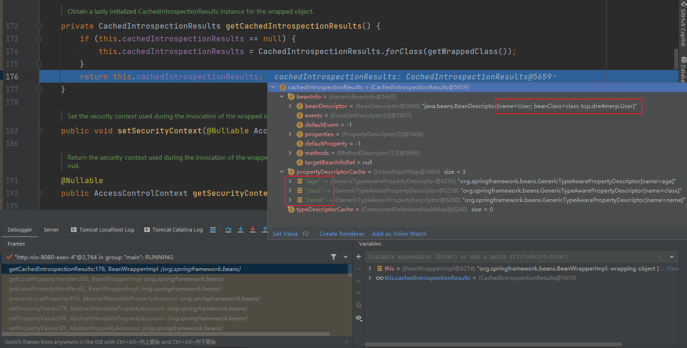Select frame setPropertyValue:278
The width and height of the screenshot is (687, 348).
coord(175,309)
